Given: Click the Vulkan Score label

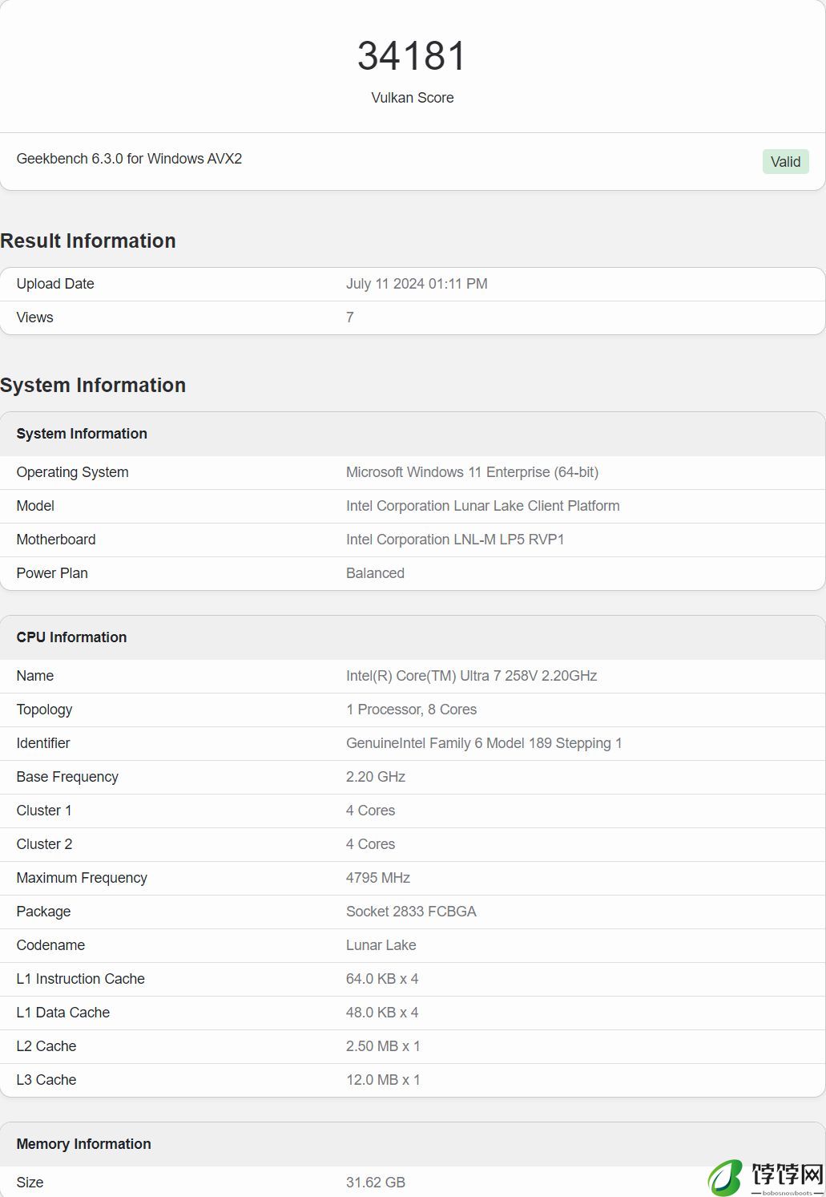Looking at the screenshot, I should coord(413,98).
